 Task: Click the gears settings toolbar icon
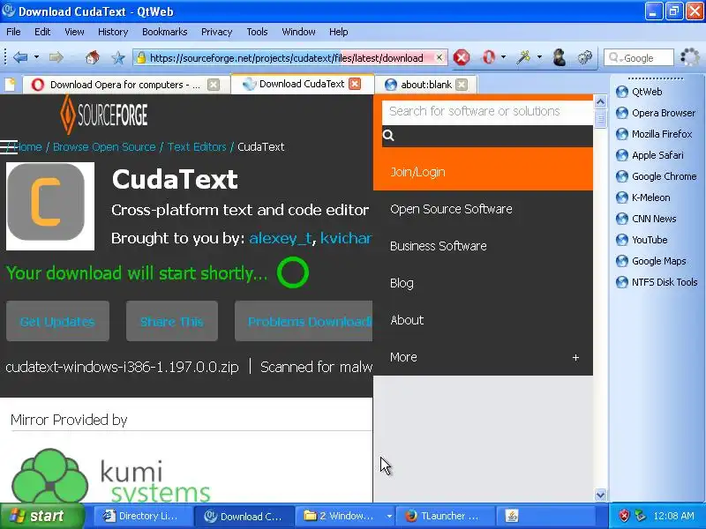(584, 57)
